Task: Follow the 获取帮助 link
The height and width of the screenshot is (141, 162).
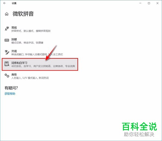Action: pos(10,94)
